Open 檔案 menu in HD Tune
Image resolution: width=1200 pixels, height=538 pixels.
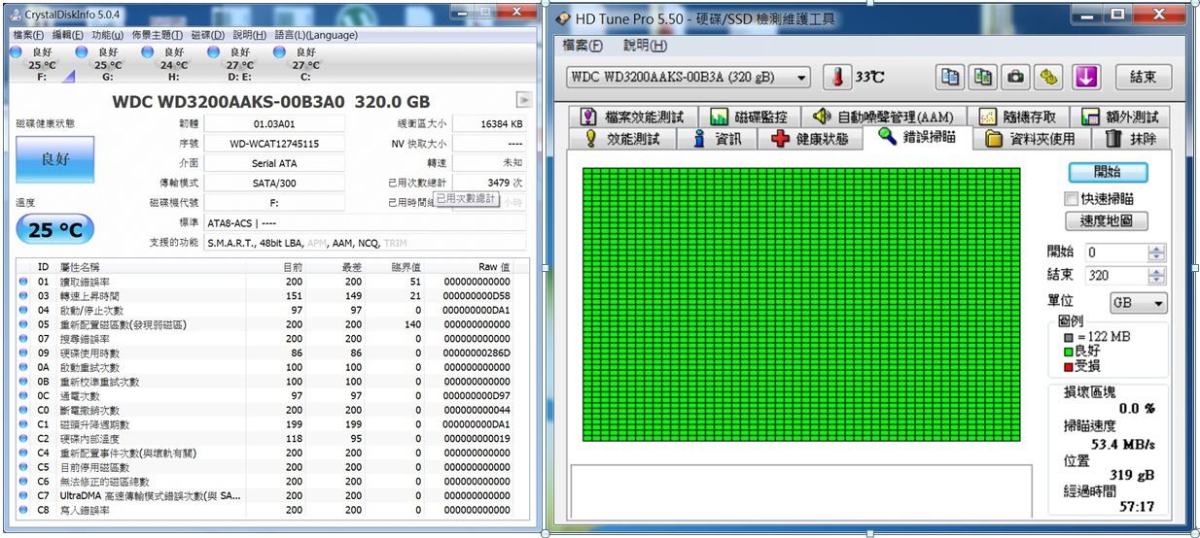point(582,46)
